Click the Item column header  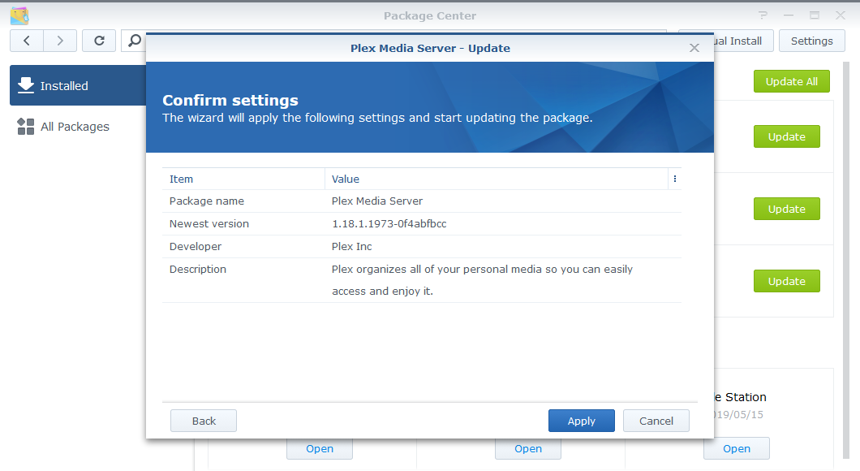pyautogui.click(x=243, y=179)
